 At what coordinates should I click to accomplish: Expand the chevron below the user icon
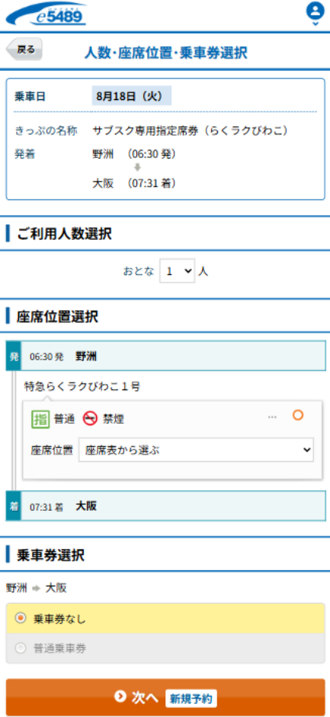[315, 24]
